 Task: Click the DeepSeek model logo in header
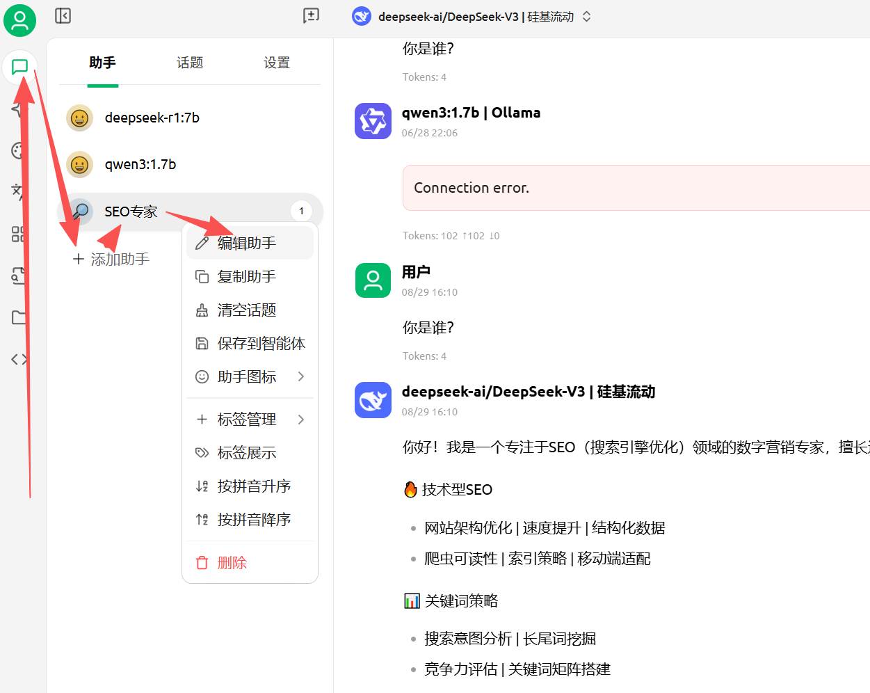pos(362,16)
